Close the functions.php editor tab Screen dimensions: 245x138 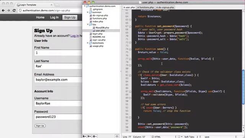coord(138,7)
